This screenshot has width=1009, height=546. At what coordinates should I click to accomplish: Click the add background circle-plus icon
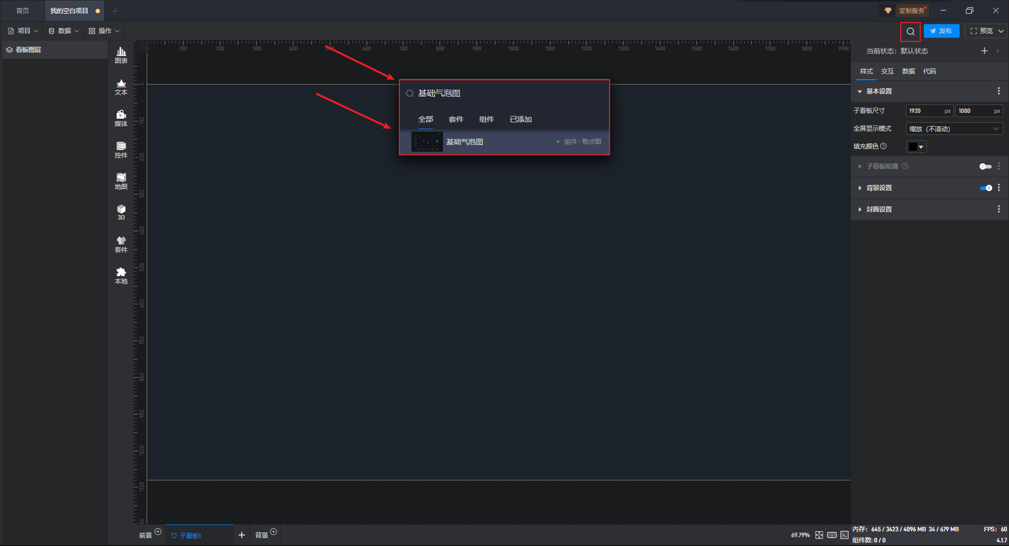273,532
